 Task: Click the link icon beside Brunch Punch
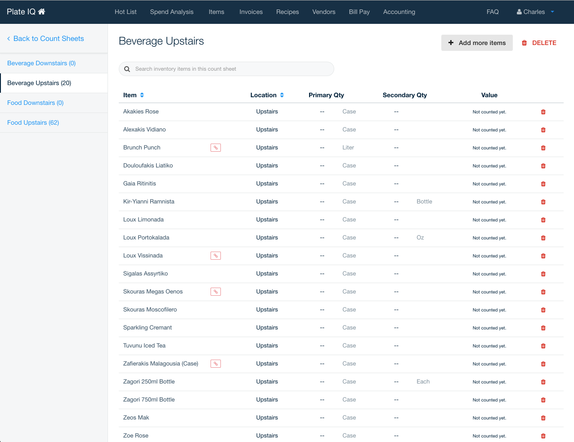point(215,148)
